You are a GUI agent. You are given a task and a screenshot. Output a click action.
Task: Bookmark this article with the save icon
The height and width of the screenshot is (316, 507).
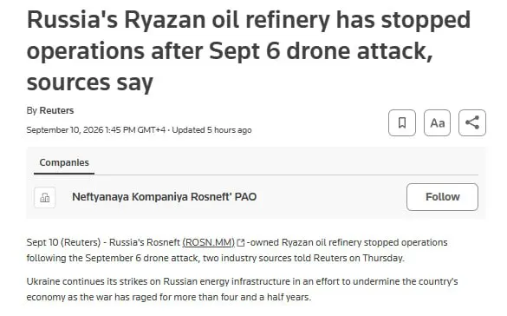point(402,122)
